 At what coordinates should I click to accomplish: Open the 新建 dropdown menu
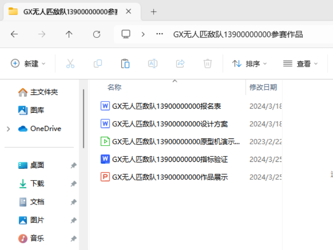pos(28,64)
